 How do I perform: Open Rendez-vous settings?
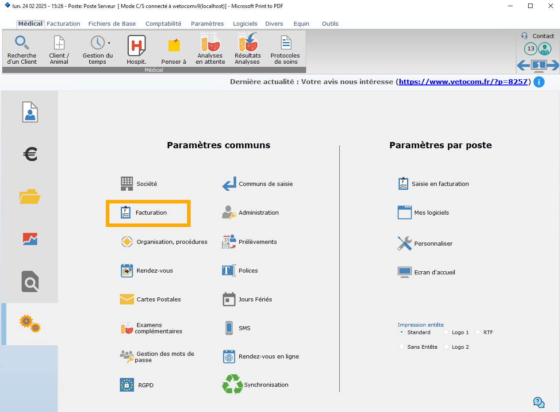click(x=146, y=270)
